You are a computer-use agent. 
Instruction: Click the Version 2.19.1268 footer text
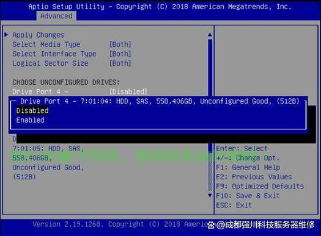[68, 224]
